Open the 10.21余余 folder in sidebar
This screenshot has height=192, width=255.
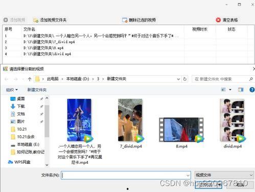[22, 137]
